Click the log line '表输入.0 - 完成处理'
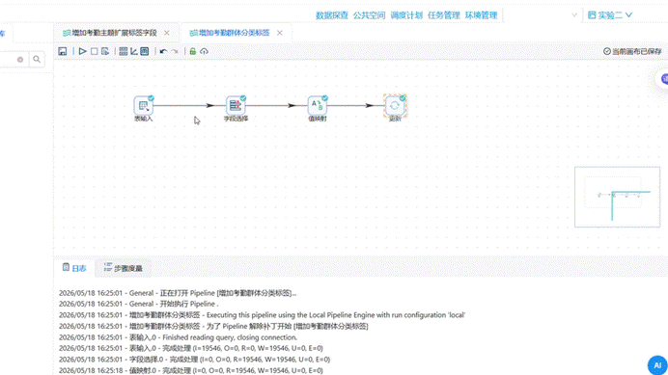This screenshot has width=668, height=375. point(191,348)
